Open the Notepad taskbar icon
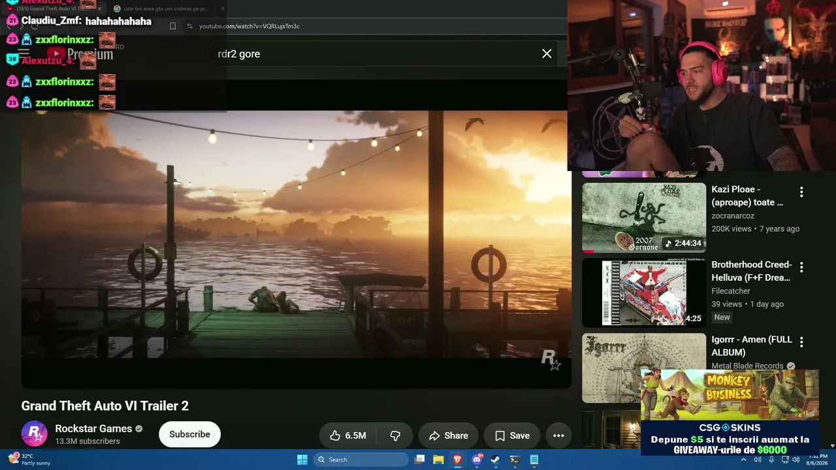 534,460
